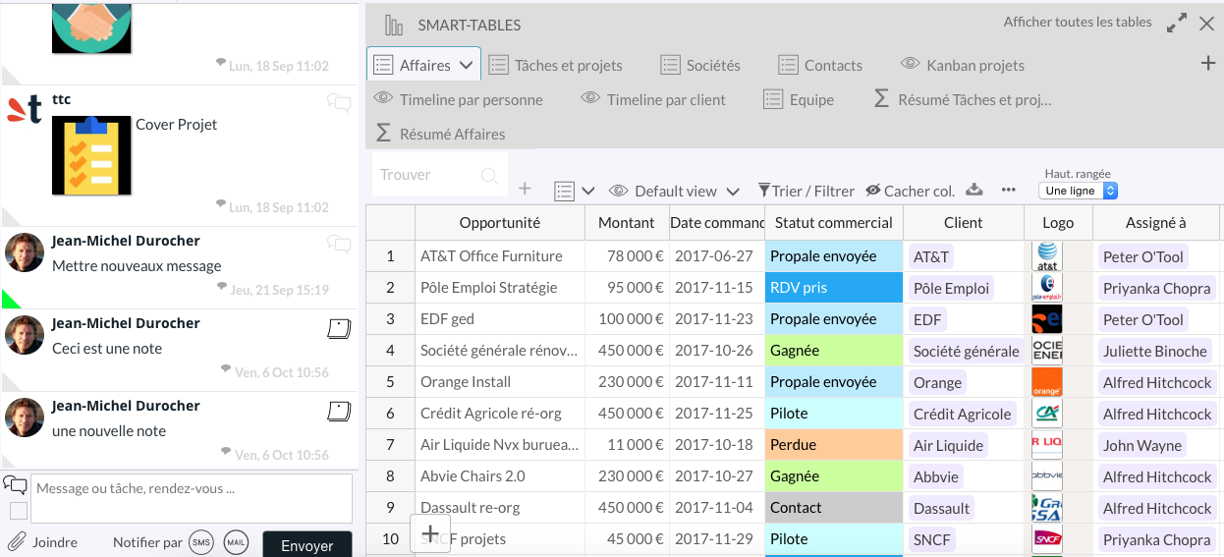Click 'Gagnée' status in Abvie Chairs row
Image resolution: width=1224 pixels, height=557 pixels.
pos(834,476)
